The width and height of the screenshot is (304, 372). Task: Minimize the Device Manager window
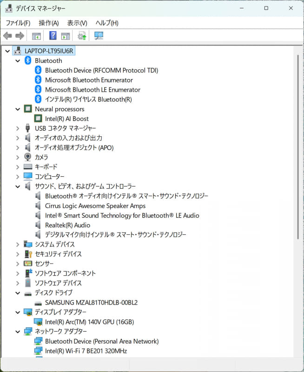point(242,8)
